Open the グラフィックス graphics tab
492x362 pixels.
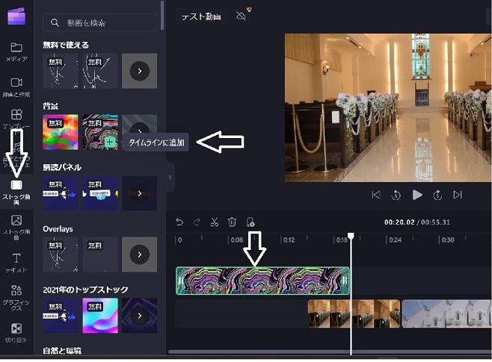(16, 298)
